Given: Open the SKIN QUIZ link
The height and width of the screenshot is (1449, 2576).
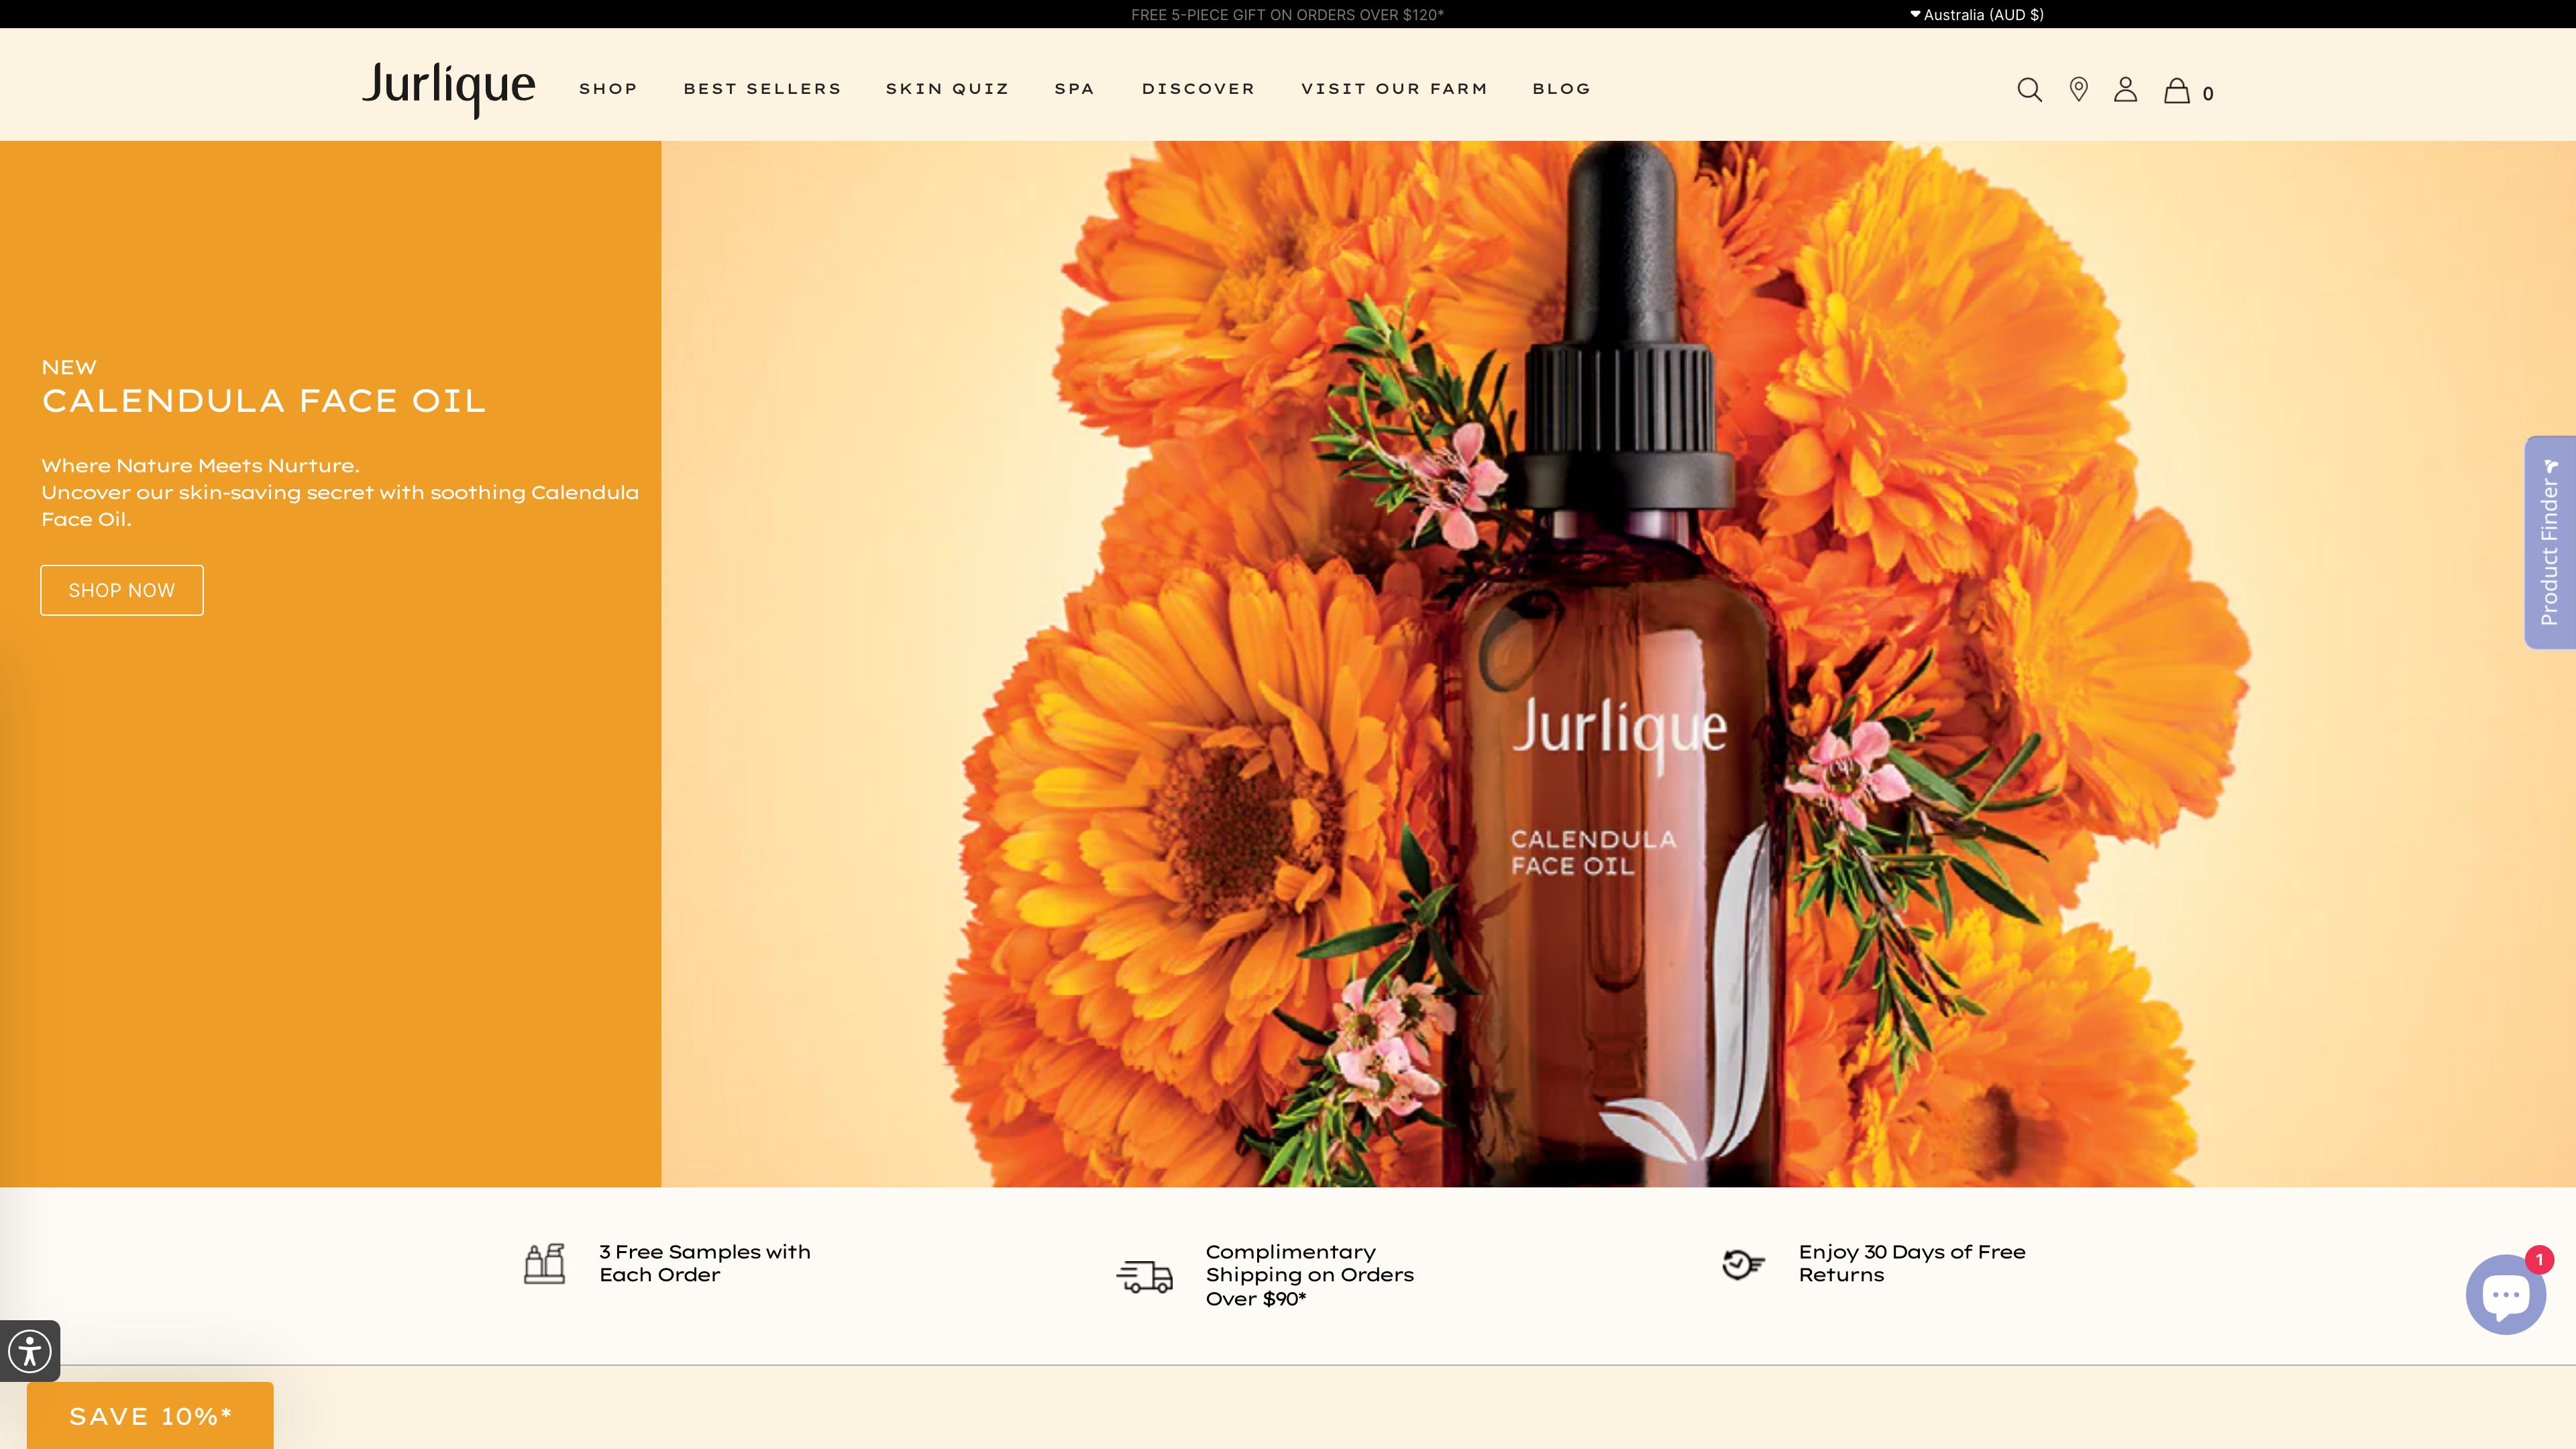Looking at the screenshot, I should tap(946, 88).
